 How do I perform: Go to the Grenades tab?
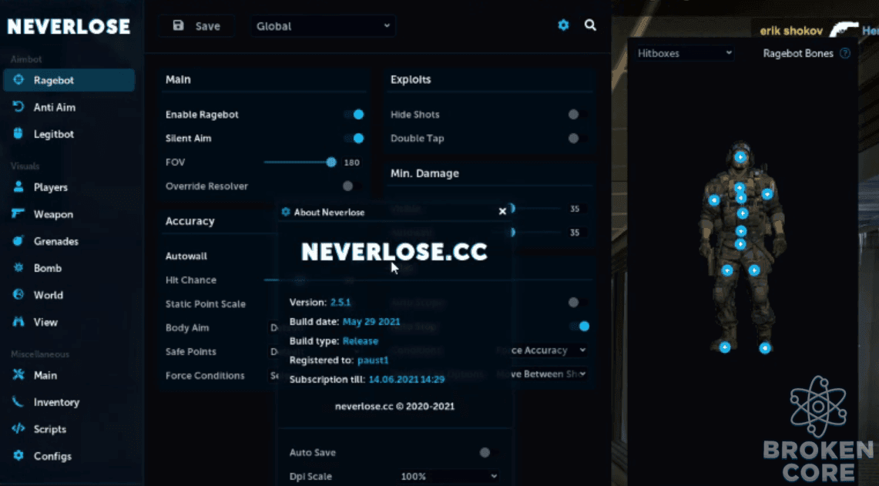point(69,241)
